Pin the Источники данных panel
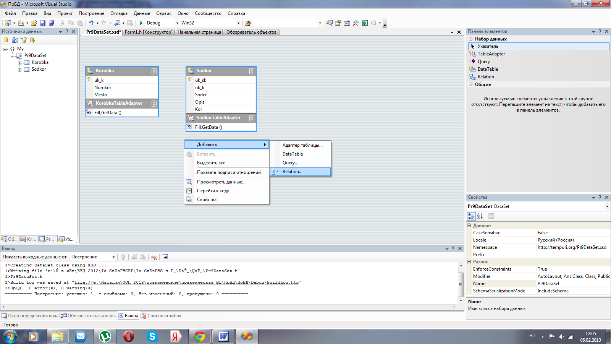Screen dimensions: 611x344 67,31
